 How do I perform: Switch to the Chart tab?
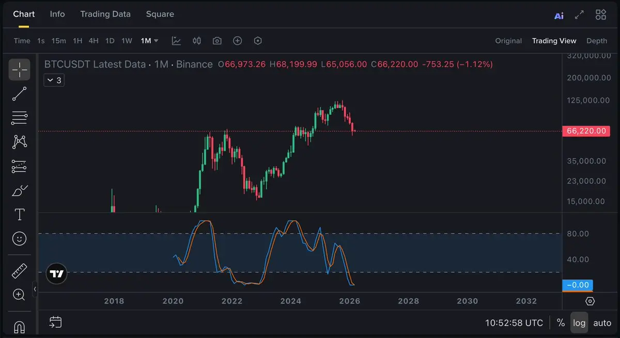click(24, 14)
